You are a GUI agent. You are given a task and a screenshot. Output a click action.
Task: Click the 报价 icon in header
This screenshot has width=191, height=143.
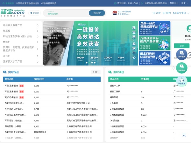click(164, 13)
